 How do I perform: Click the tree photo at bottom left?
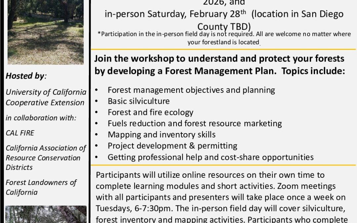[x=46, y=214]
